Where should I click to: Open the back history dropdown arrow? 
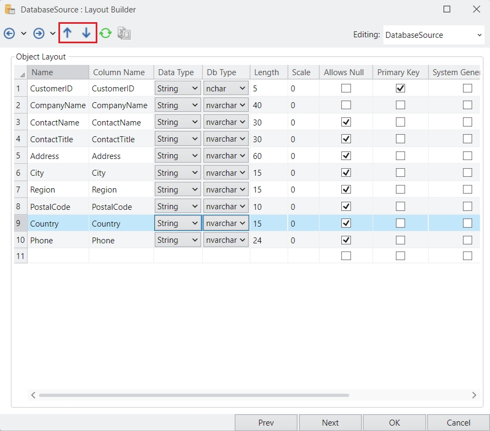24,34
